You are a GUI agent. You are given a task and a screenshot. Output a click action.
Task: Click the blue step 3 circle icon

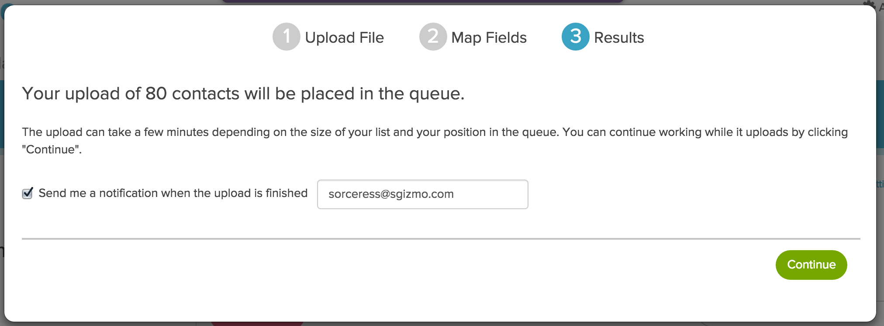575,37
